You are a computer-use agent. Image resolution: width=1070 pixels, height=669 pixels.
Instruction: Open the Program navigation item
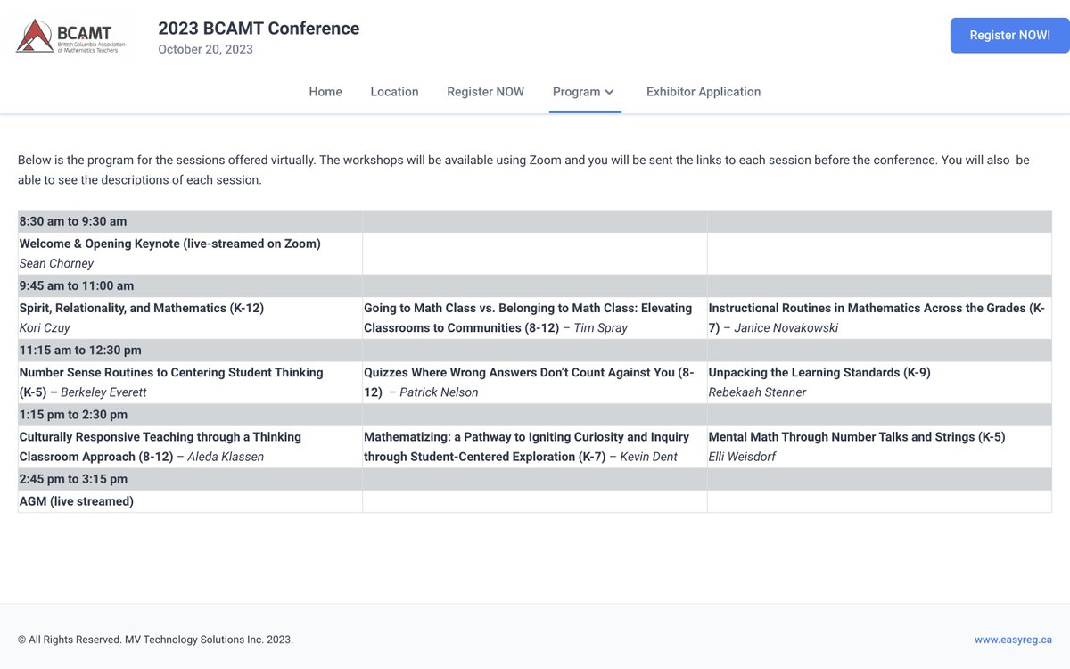coord(577,91)
